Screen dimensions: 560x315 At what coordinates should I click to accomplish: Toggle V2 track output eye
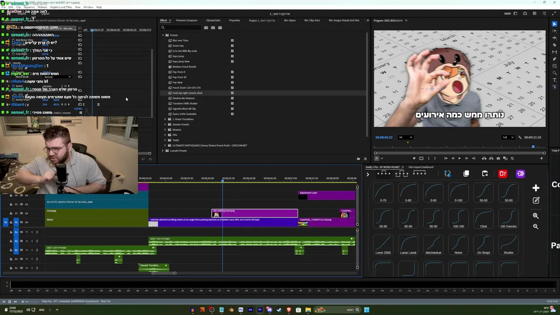pyautogui.click(x=26, y=213)
